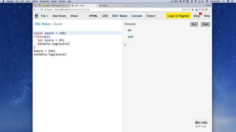Image resolution: width=236 pixels, height=132 pixels.
Task: Click the clock showing Sat 5:26 PM
Action: click(215, 1)
